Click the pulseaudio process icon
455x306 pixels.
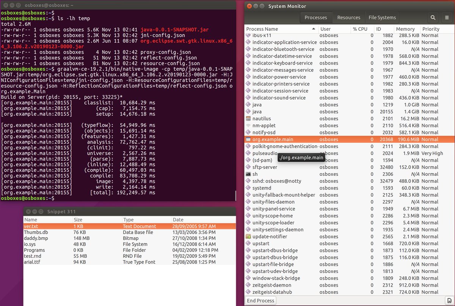coord(248,153)
